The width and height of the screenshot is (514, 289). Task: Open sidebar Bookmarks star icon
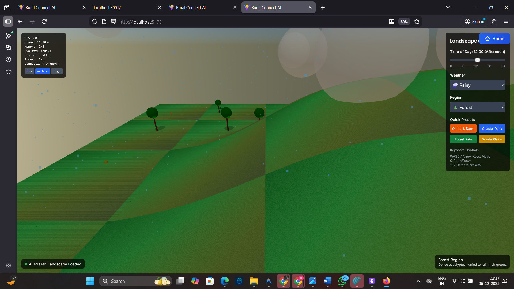coord(9,71)
